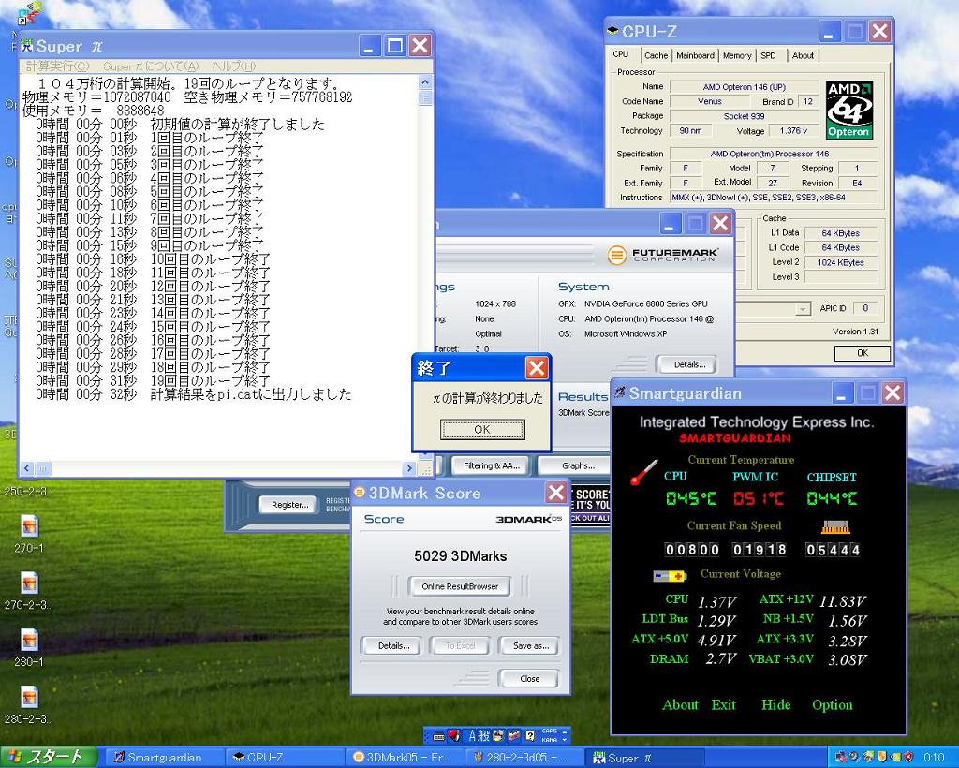The height and width of the screenshot is (768, 959).
Task: Click scroll up arrow in Super π log
Action: (x=425, y=81)
